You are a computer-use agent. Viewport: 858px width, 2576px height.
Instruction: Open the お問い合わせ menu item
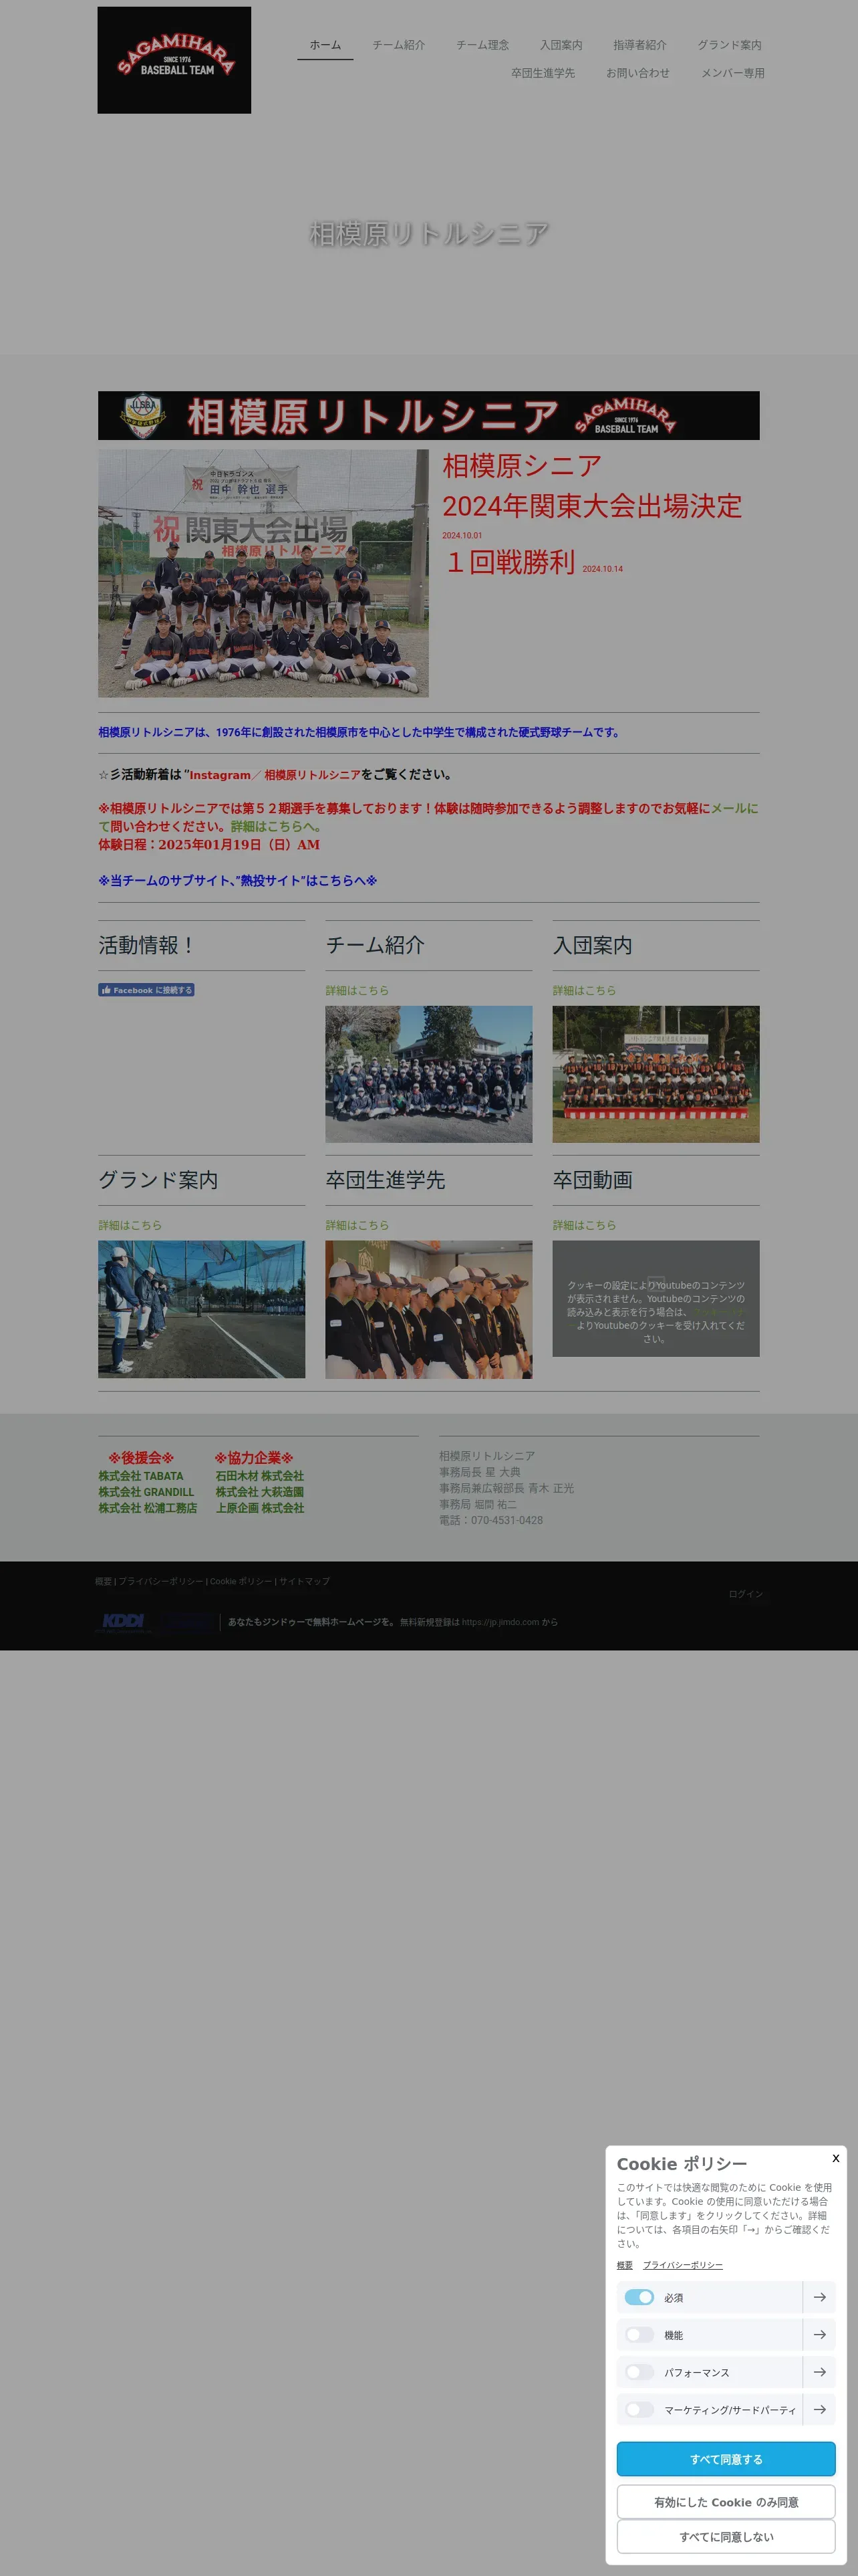coord(637,73)
